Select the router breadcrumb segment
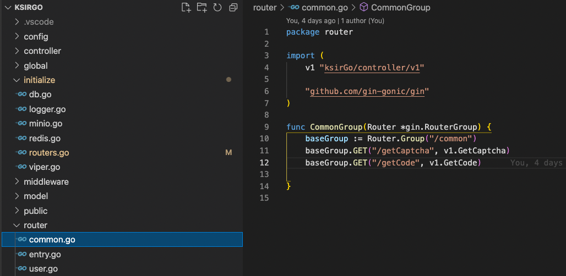 [264, 8]
